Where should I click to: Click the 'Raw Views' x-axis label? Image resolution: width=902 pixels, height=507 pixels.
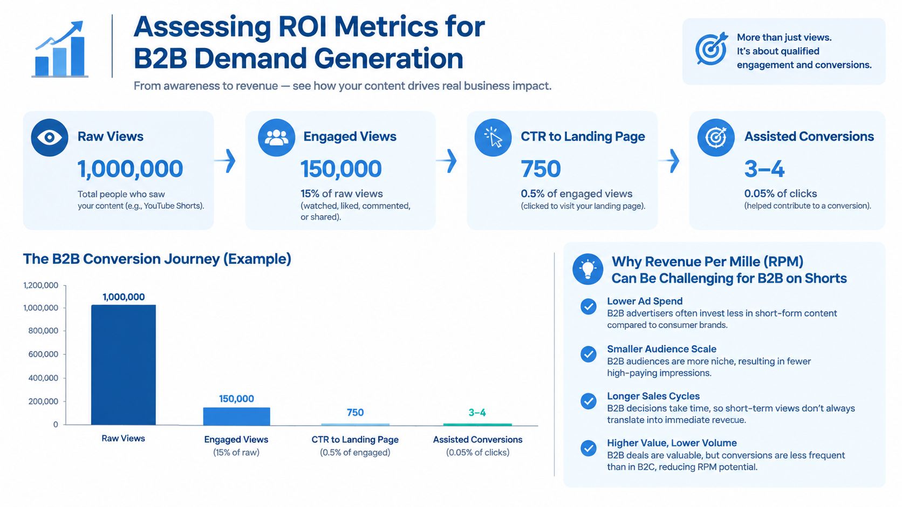coord(124,439)
